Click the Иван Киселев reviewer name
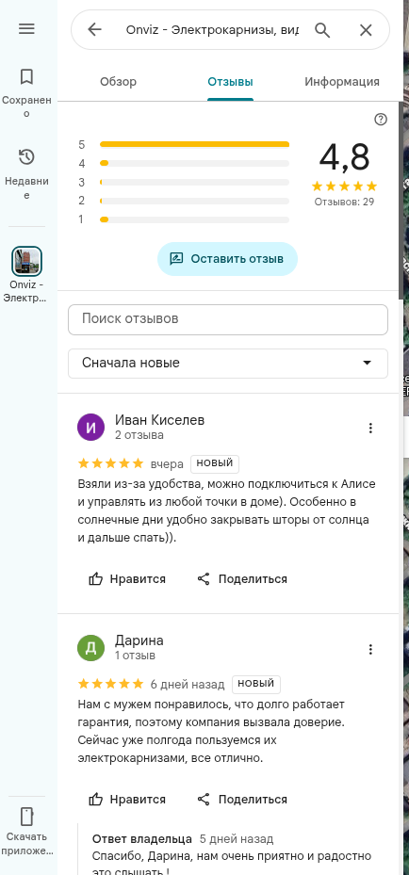This screenshot has width=409, height=875. pyautogui.click(x=159, y=420)
